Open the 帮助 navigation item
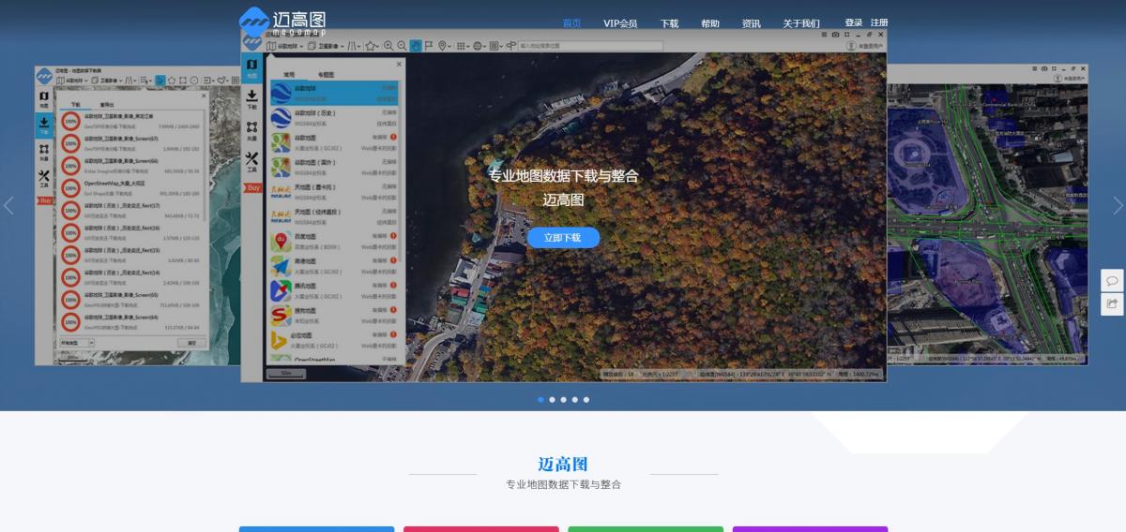Image resolution: width=1126 pixels, height=532 pixels. pos(710,23)
